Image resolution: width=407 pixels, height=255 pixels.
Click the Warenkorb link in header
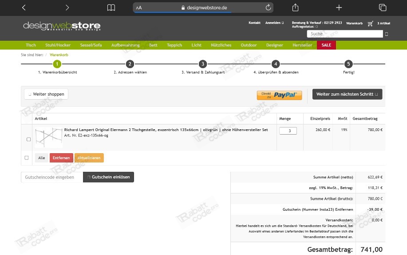[x=354, y=23]
